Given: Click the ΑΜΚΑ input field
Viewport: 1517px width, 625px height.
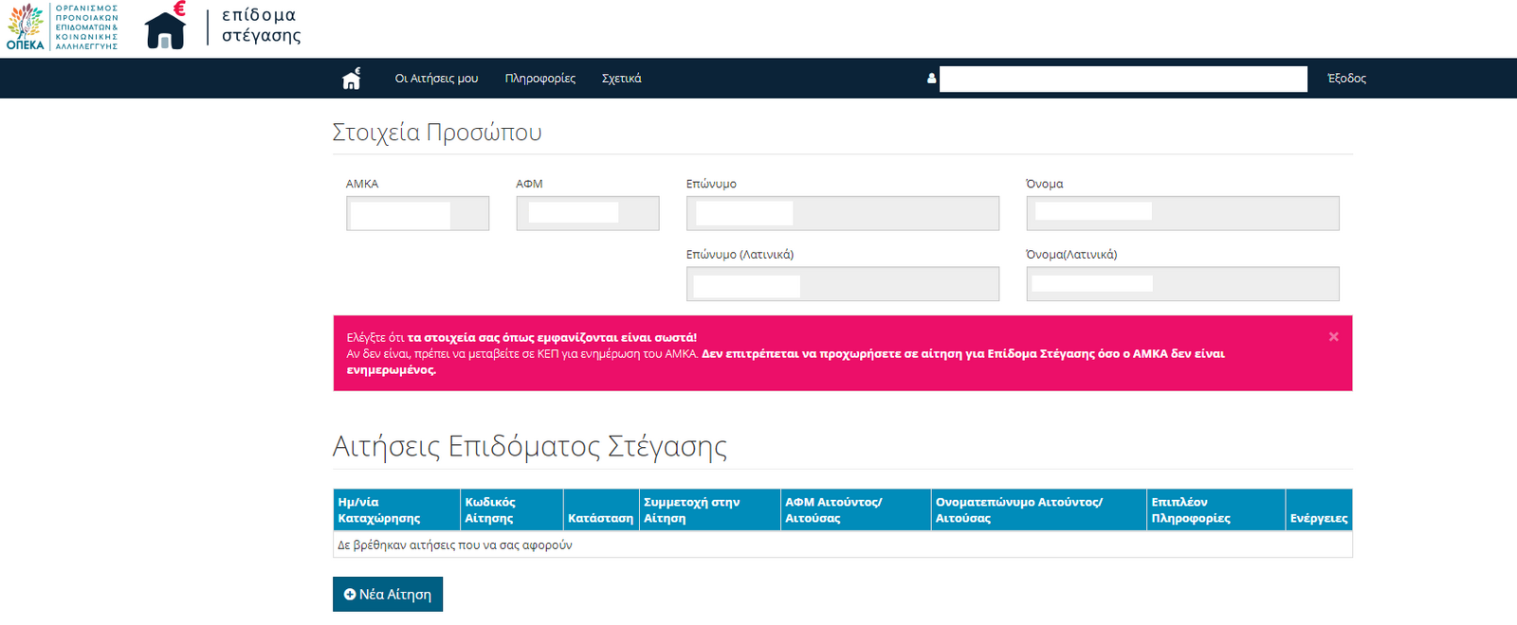Looking at the screenshot, I should pyautogui.click(x=417, y=214).
